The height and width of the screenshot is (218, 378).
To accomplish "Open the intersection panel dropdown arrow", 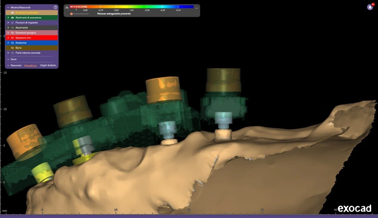I will click(196, 8).
